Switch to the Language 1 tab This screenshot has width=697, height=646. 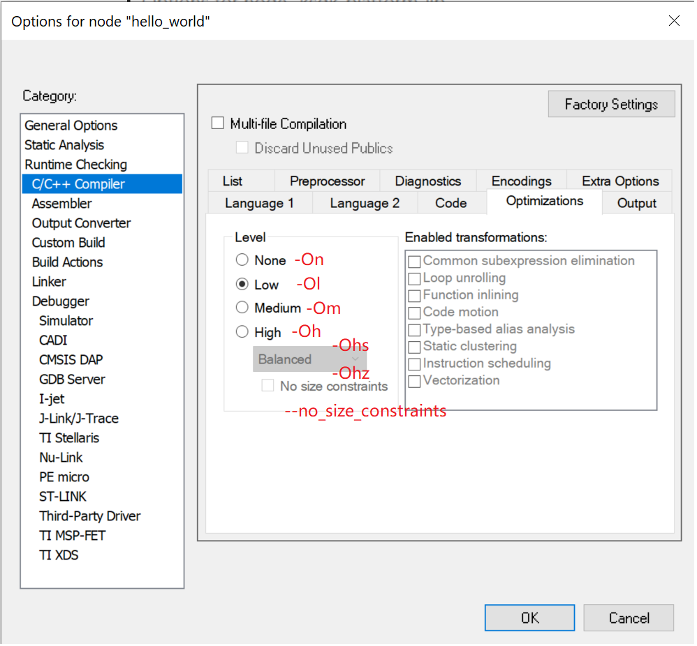259,204
